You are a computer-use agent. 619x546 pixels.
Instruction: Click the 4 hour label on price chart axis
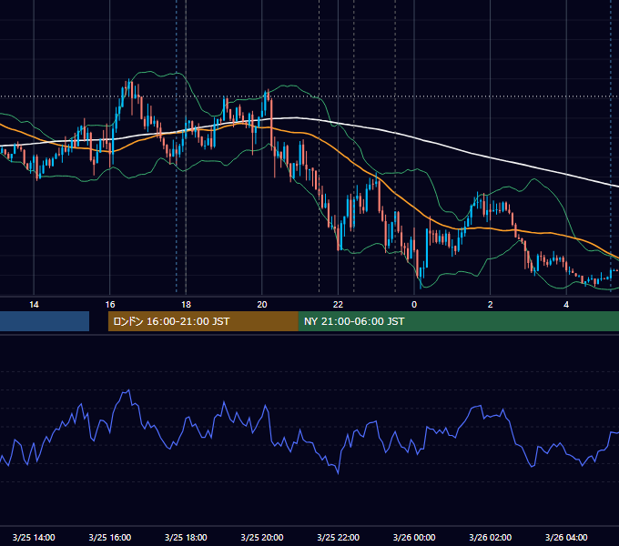click(x=566, y=305)
